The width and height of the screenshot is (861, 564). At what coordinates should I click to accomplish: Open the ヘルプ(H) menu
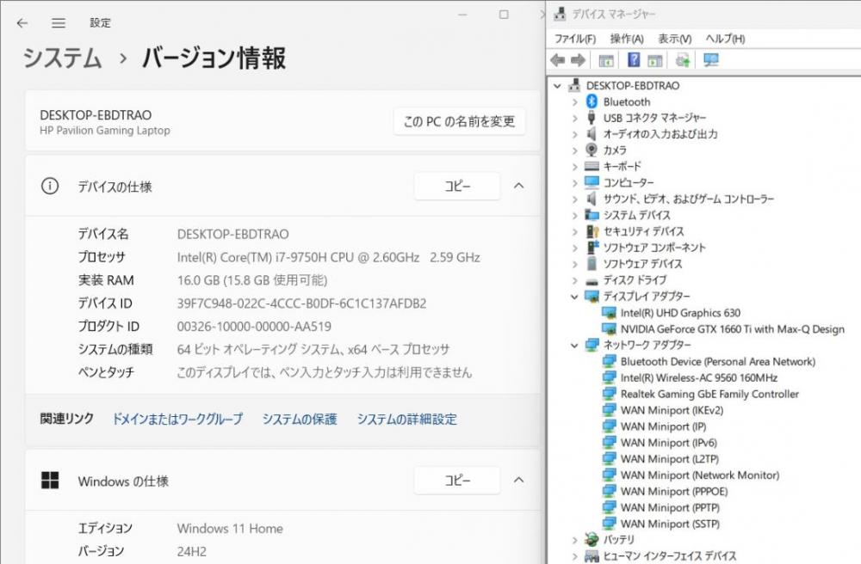pyautogui.click(x=725, y=39)
